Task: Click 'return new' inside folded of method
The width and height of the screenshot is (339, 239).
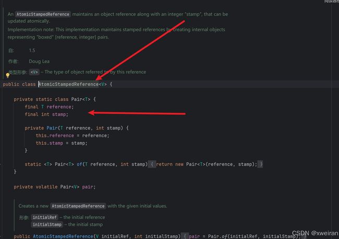Action: 169,164
